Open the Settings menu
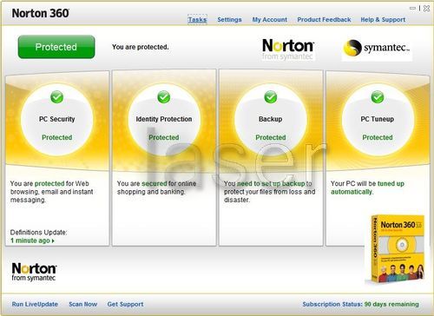 (x=229, y=19)
